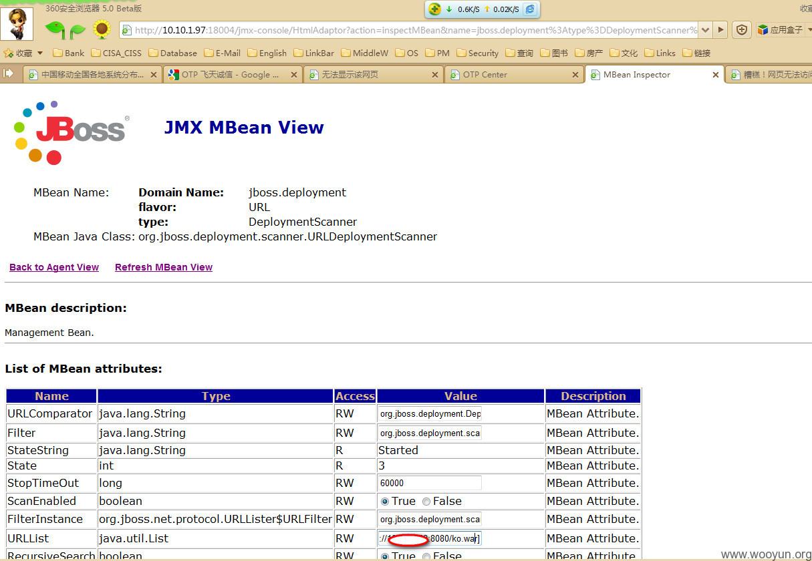The image size is (812, 561).
Task: Click the Filter value field
Action: click(x=430, y=433)
